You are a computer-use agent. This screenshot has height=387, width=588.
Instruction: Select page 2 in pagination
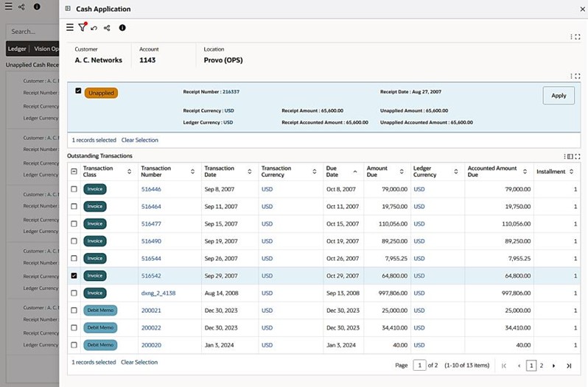point(541,366)
